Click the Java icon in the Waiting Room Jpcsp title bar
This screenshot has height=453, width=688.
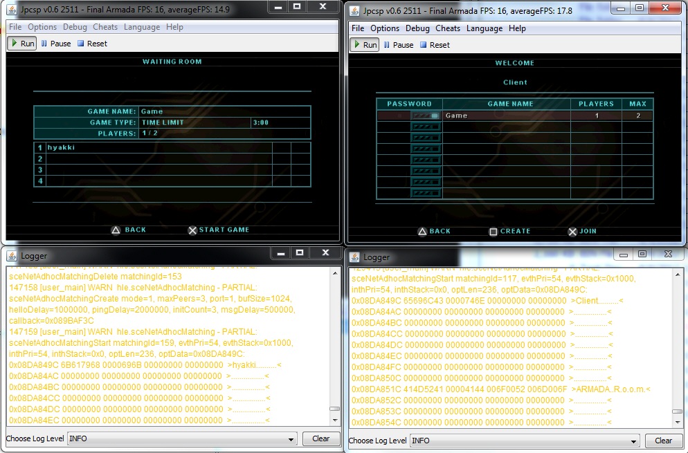coord(12,9)
